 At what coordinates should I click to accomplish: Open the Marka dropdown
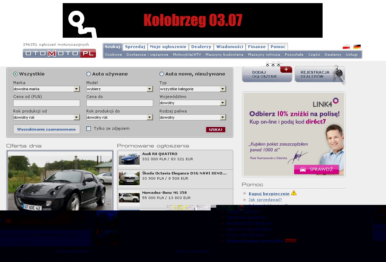[46, 89]
